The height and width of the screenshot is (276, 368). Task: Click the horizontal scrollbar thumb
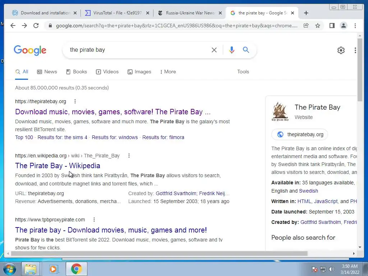(x=159, y=253)
